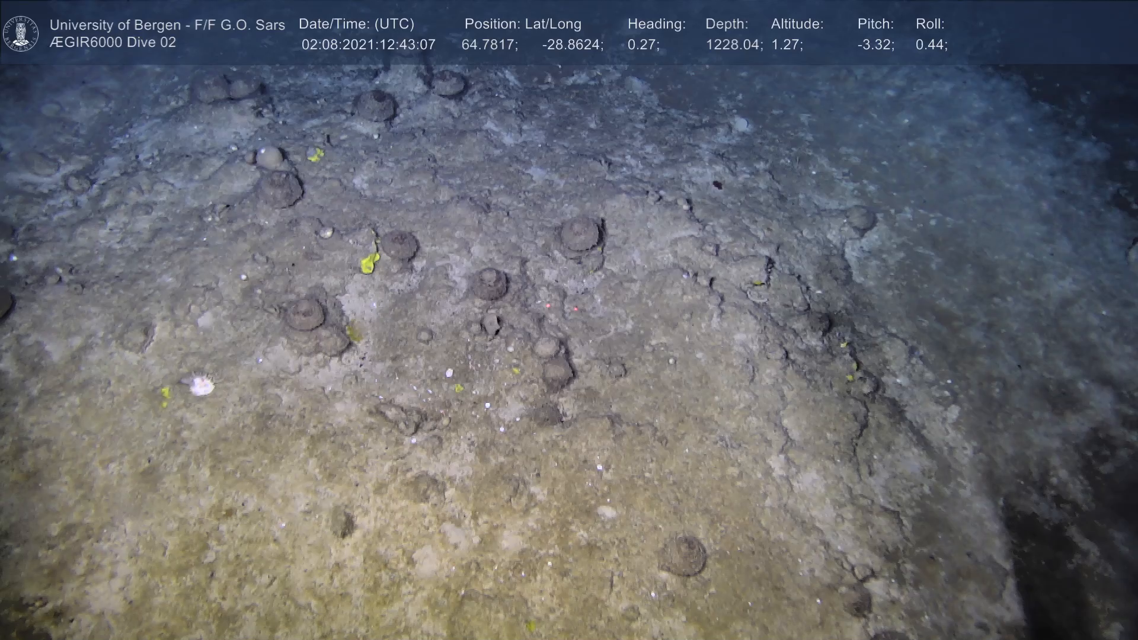Screen dimensions: 1138x640
Task: Click the ÆGIR6000 Dive 02 label
Action: [x=113, y=43]
